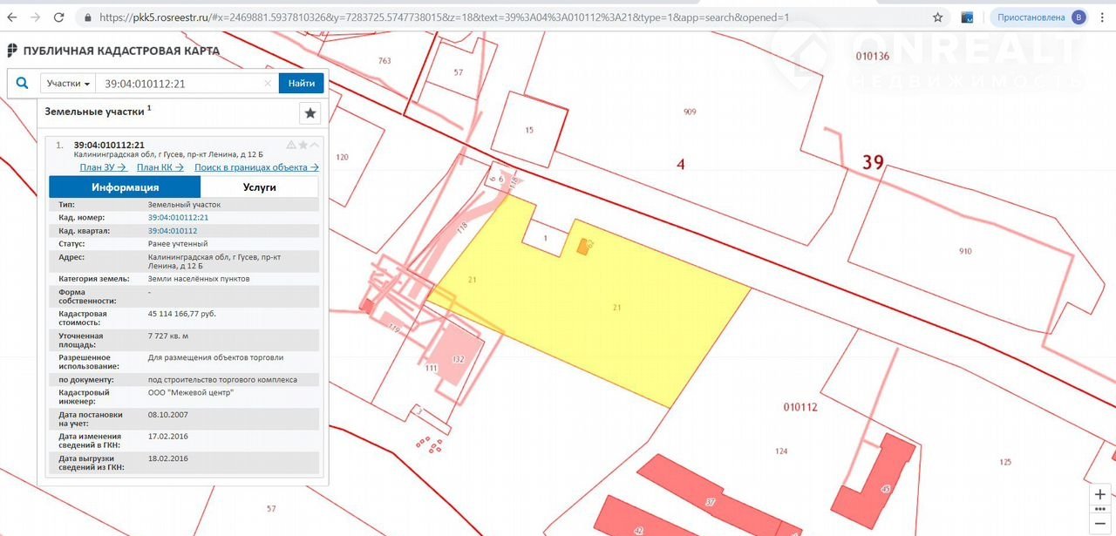The width and height of the screenshot is (1116, 536).
Task: Open the План ЗУ link
Action: [103, 167]
